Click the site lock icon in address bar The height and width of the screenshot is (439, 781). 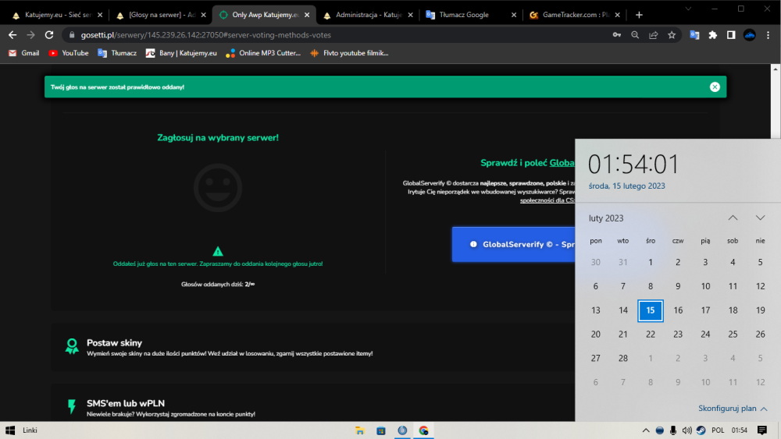72,35
